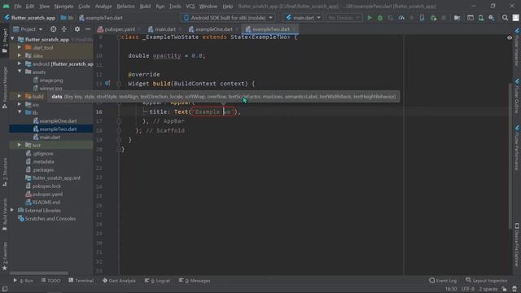Open AVD Manager icon in toolbar
Image resolution: width=521 pixels, height=293 pixels.
(481, 18)
